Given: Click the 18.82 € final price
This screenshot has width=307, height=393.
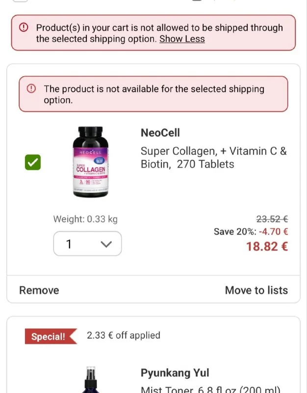Looking at the screenshot, I should pos(267,247).
